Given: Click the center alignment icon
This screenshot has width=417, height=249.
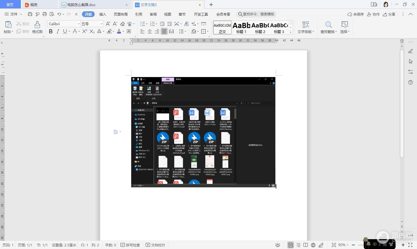Looking at the screenshot, I should click(150, 31).
